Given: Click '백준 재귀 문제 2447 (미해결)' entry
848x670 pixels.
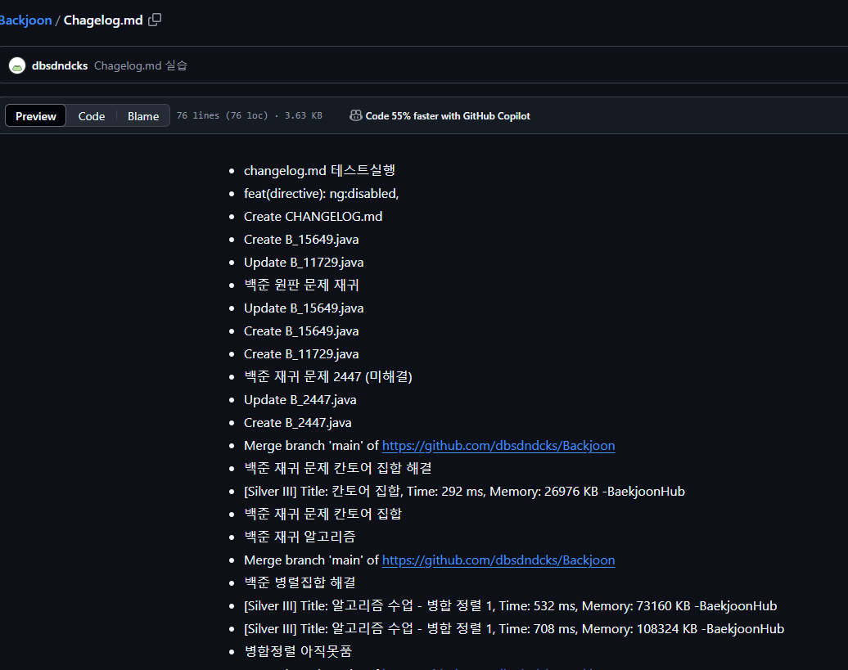Looking at the screenshot, I should (x=328, y=376).
